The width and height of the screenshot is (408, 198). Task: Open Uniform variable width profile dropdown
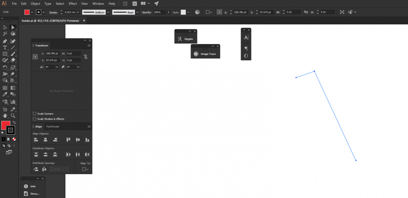[108, 12]
